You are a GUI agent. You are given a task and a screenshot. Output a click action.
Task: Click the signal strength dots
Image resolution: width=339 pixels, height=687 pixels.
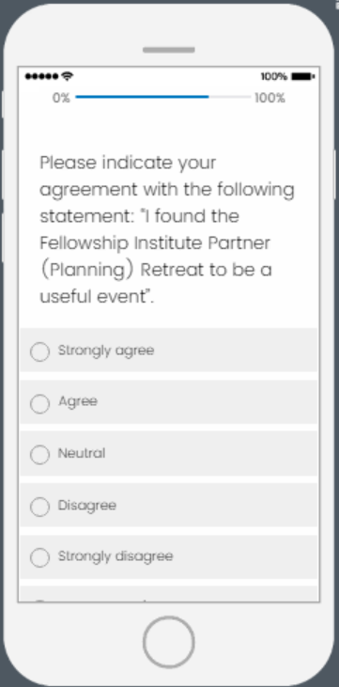42,77
